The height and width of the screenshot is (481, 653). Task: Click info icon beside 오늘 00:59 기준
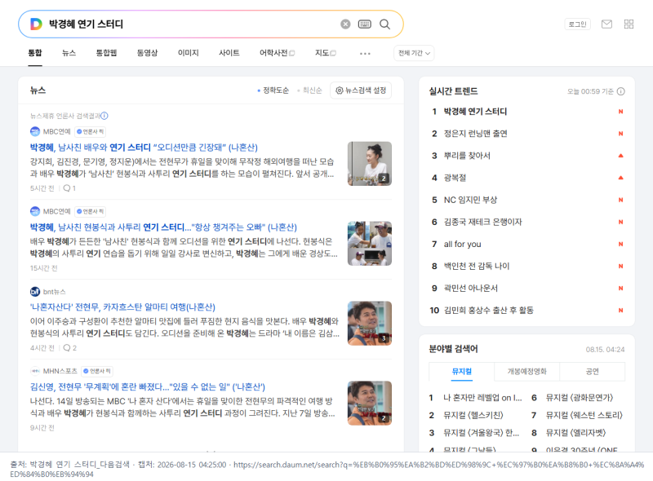click(x=620, y=91)
